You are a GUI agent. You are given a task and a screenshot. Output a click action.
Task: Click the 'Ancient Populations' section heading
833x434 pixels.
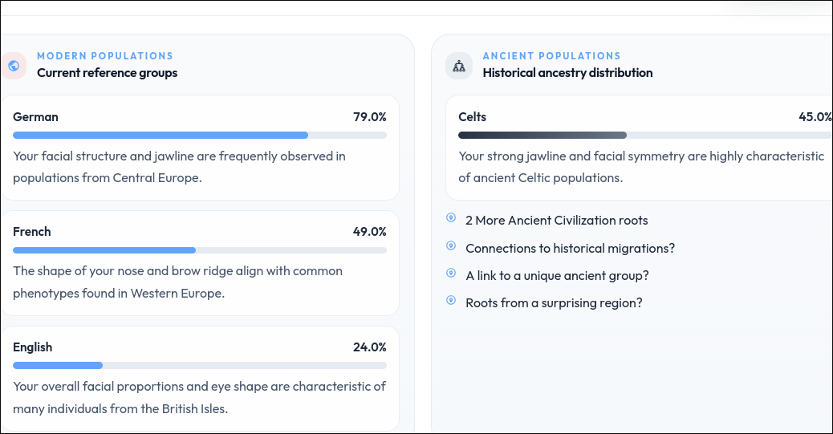(551, 56)
